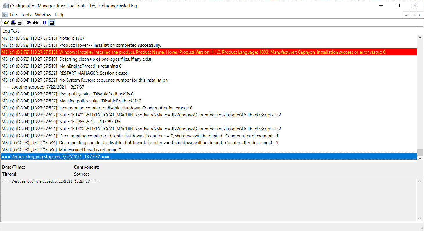Viewport: 424px width, 231px height.
Task: Print the log using the printer icon
Action: click(x=20, y=23)
